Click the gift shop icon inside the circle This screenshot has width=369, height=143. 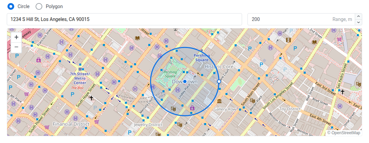click(192, 108)
